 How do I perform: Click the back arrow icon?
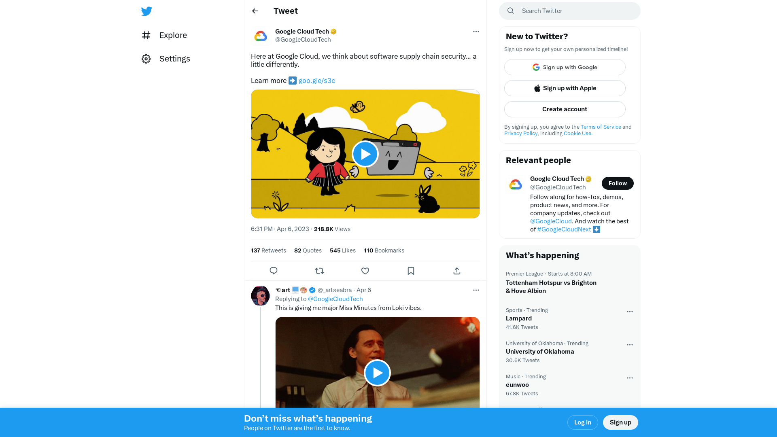point(255,11)
